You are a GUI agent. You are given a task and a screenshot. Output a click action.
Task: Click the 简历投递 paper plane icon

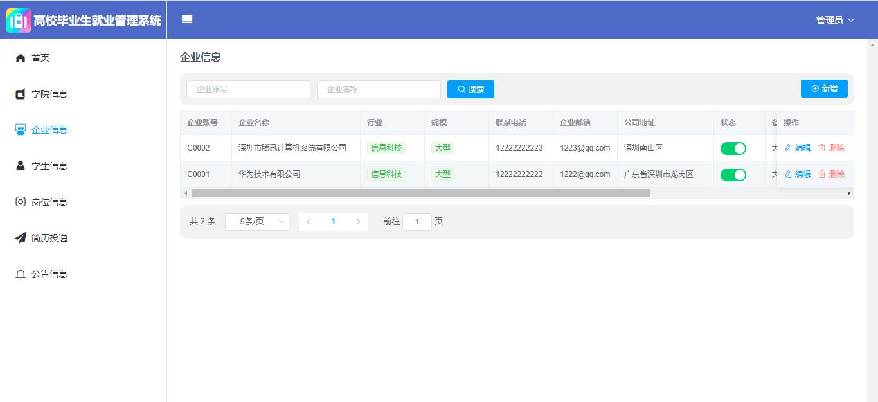[x=21, y=238]
